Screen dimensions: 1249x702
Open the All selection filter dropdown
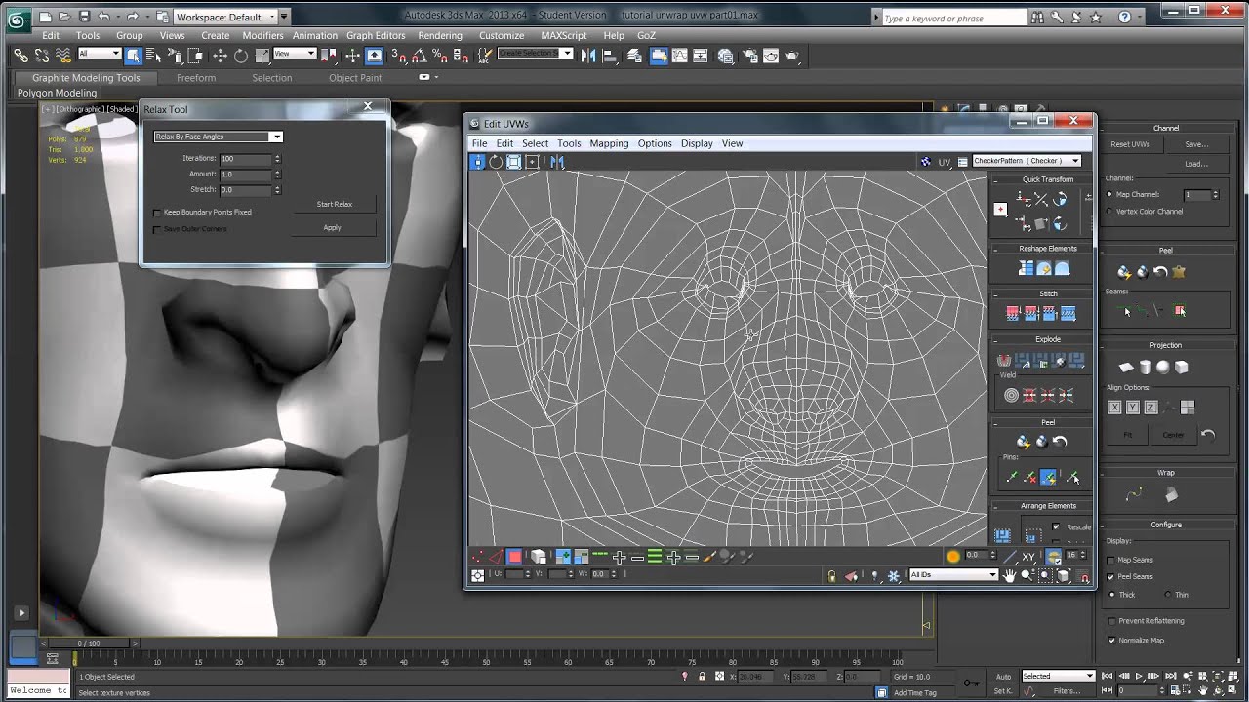[99, 54]
